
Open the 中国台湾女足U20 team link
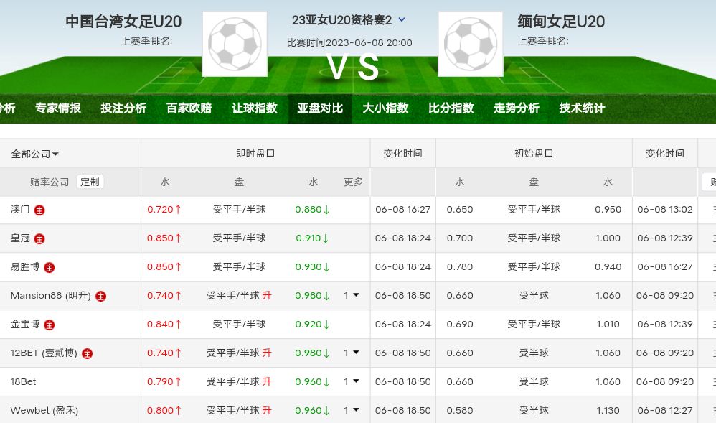tap(123, 22)
